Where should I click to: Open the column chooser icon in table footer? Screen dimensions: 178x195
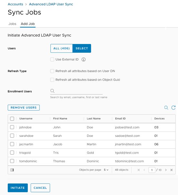[x=12, y=170]
